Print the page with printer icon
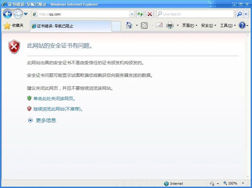Viewport: 252px width, 188px height. click(170, 26)
